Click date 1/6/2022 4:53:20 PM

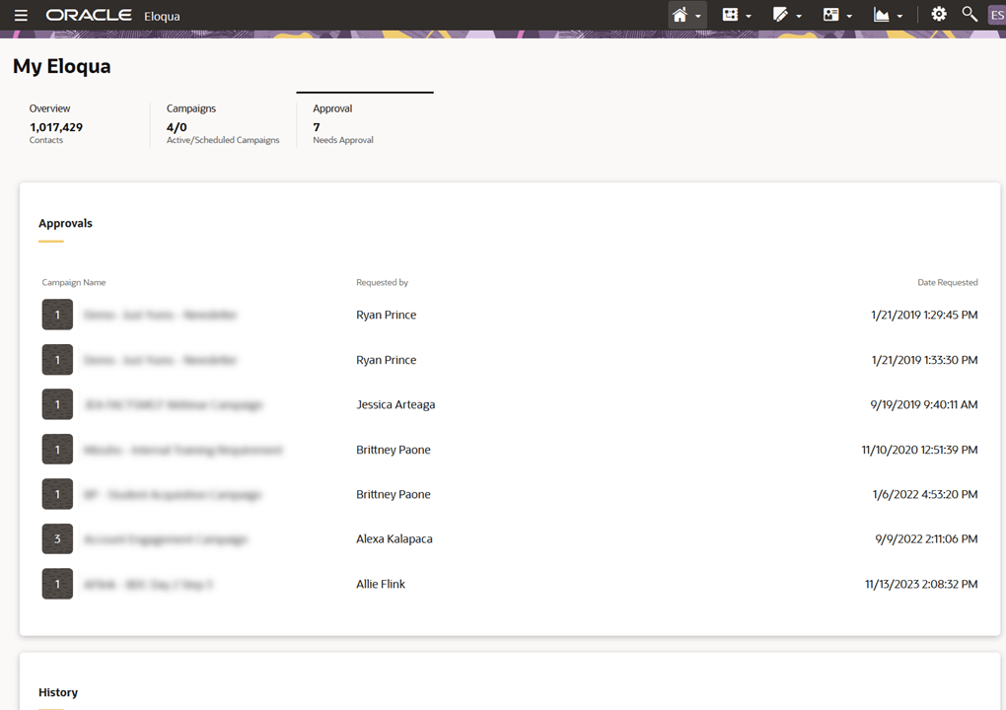pos(925,494)
